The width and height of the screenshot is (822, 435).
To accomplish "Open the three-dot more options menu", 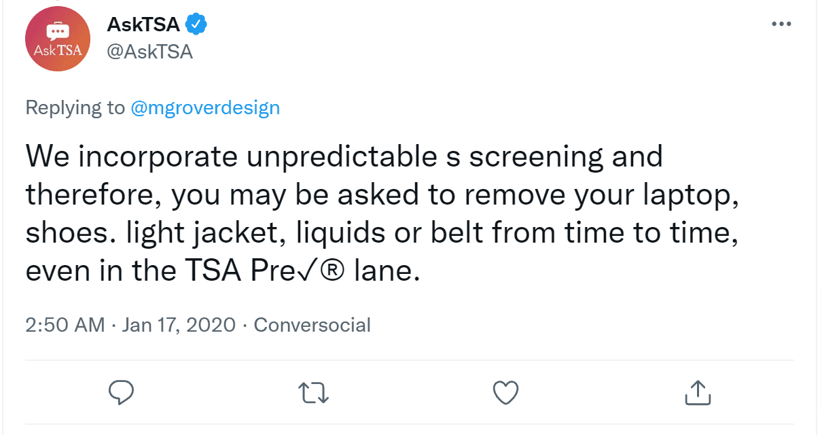I will coord(782,24).
